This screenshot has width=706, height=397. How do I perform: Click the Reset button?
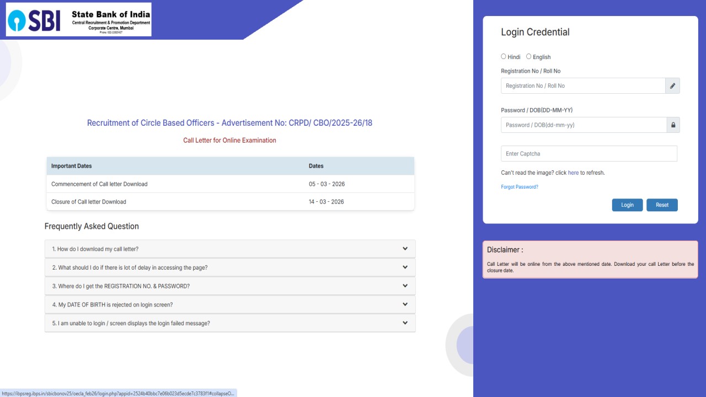[662, 205]
